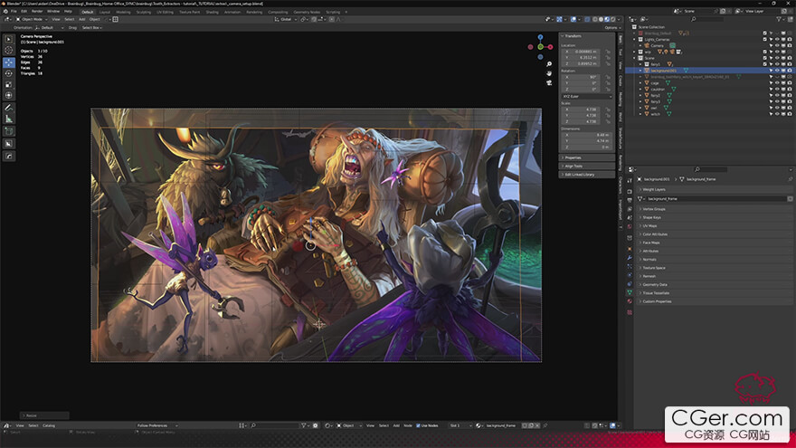
Task: Expand the Shape Keys panel
Action: coord(715,217)
